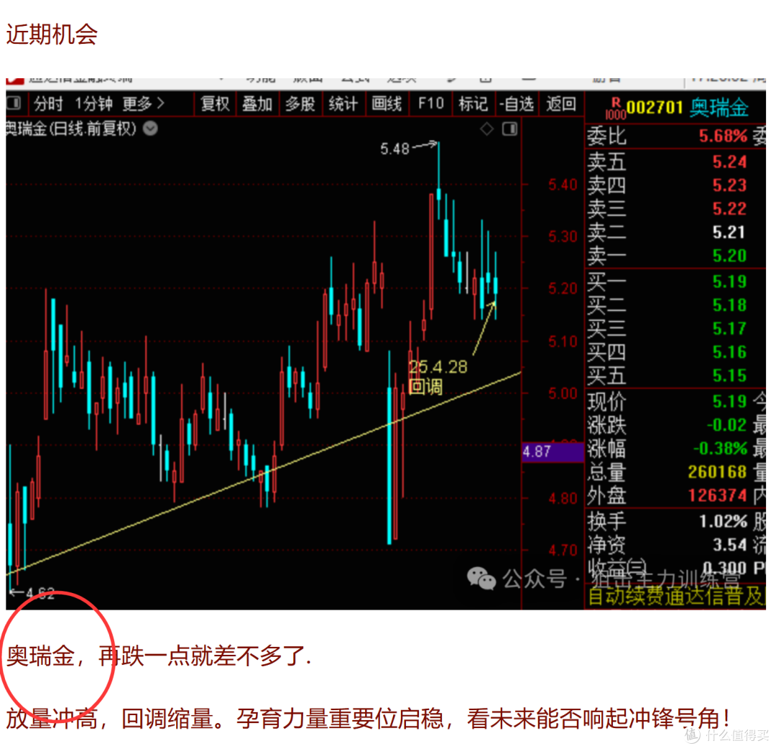The image size is (776, 751).
Task: Click the 4.70 price axis label
Action: point(563,550)
